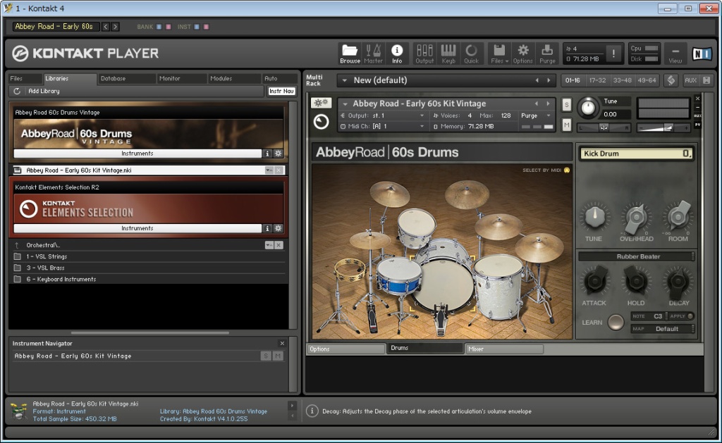
Task: Switch to the Modules tab
Action: click(234, 79)
